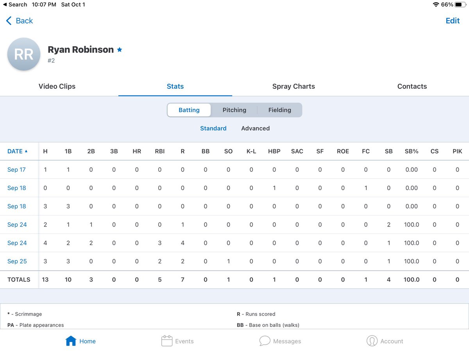Select the Stats tab

pos(175,86)
